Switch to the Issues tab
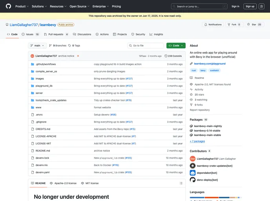The width and height of the screenshot is (270, 201). (30, 35)
